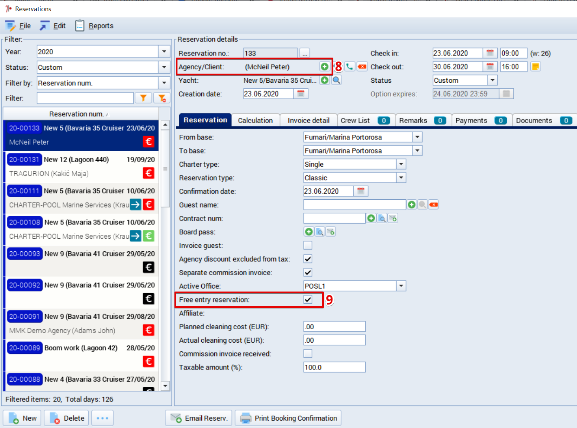Open Charter type dropdown

click(401, 164)
